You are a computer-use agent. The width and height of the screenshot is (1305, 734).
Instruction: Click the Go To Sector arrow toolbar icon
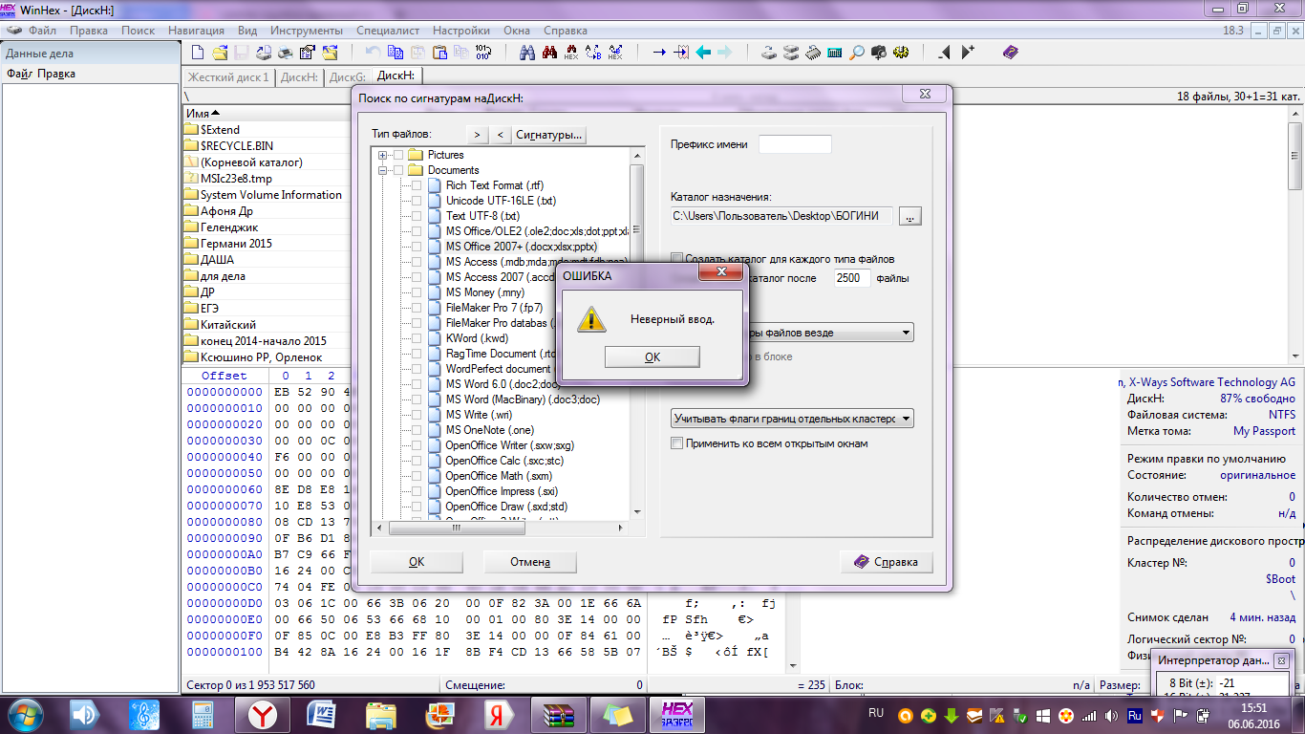[x=681, y=53]
